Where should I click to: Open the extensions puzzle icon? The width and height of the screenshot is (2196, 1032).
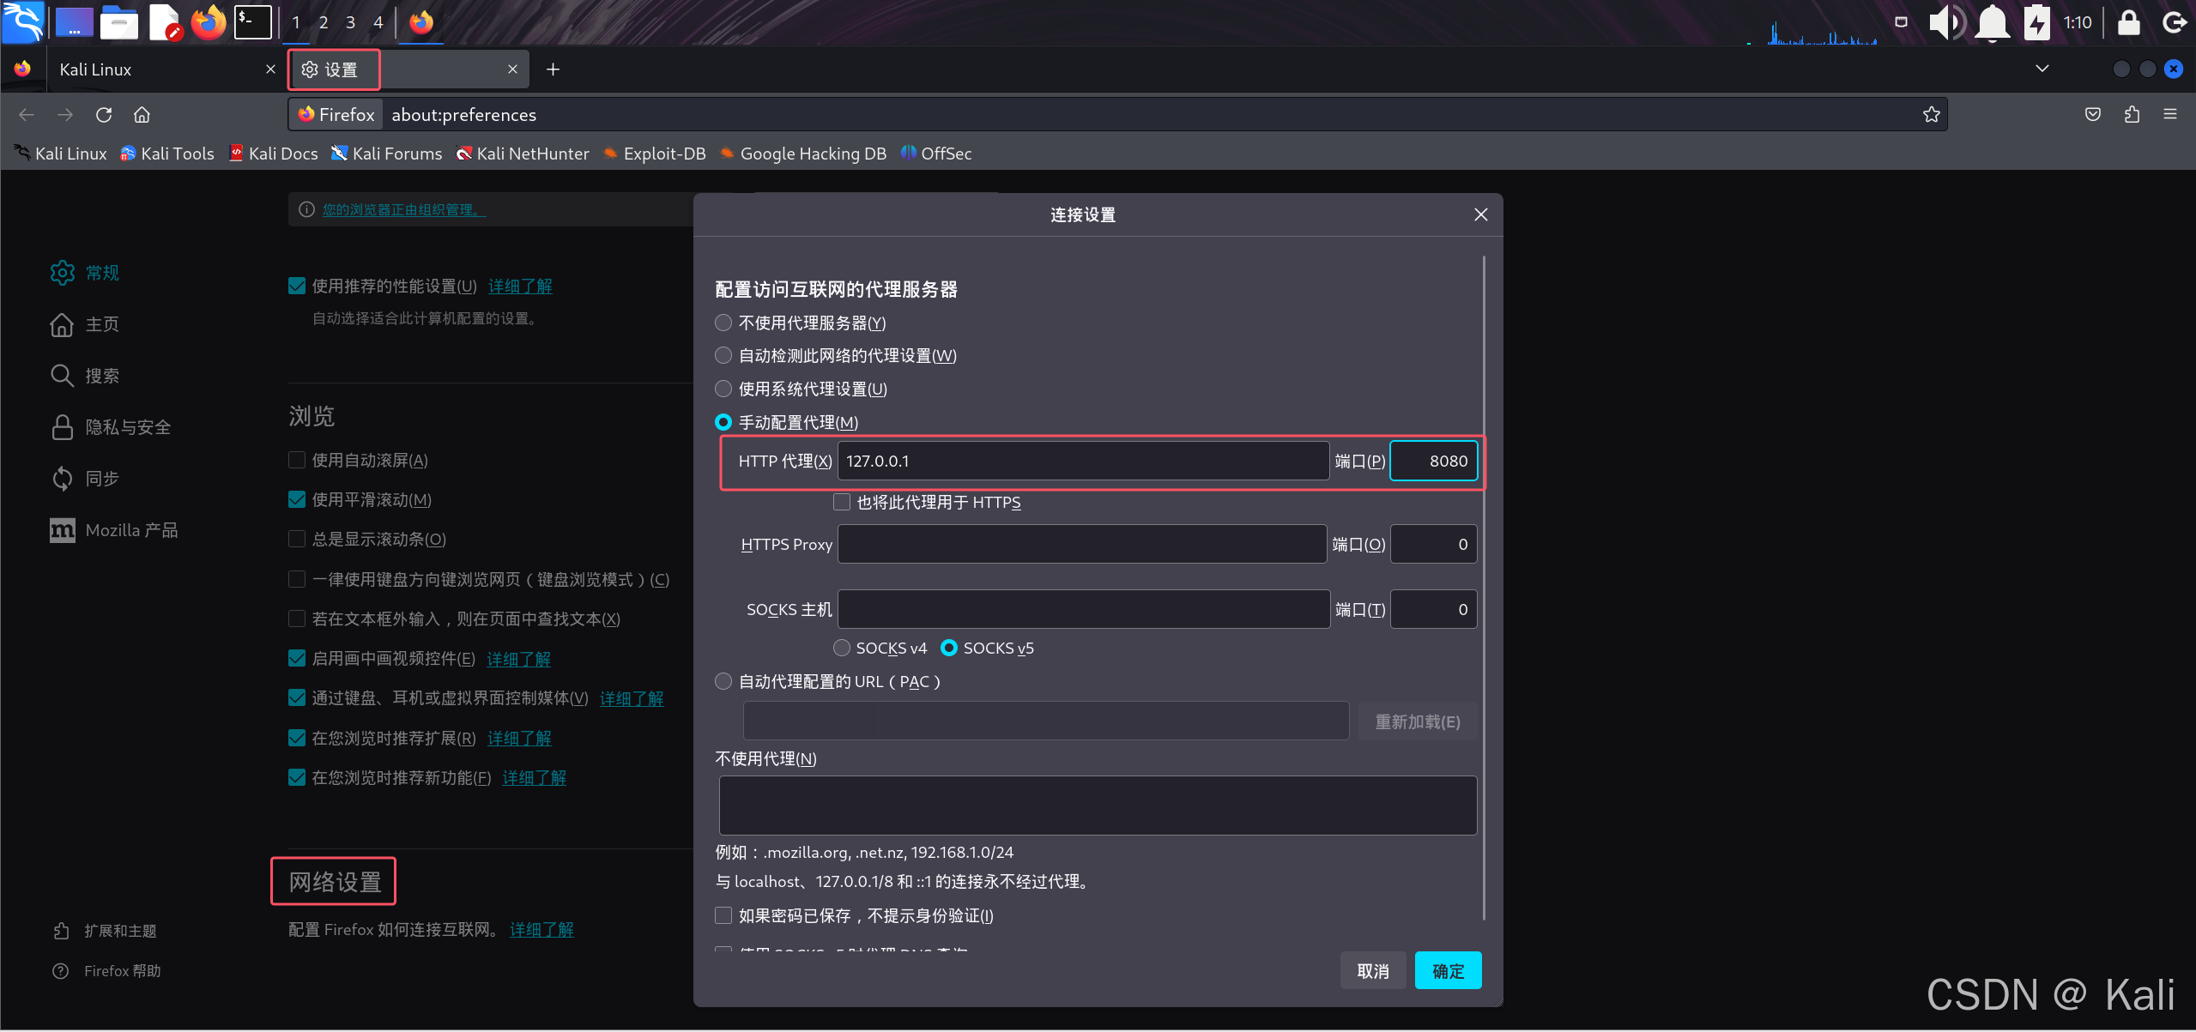tap(2132, 115)
